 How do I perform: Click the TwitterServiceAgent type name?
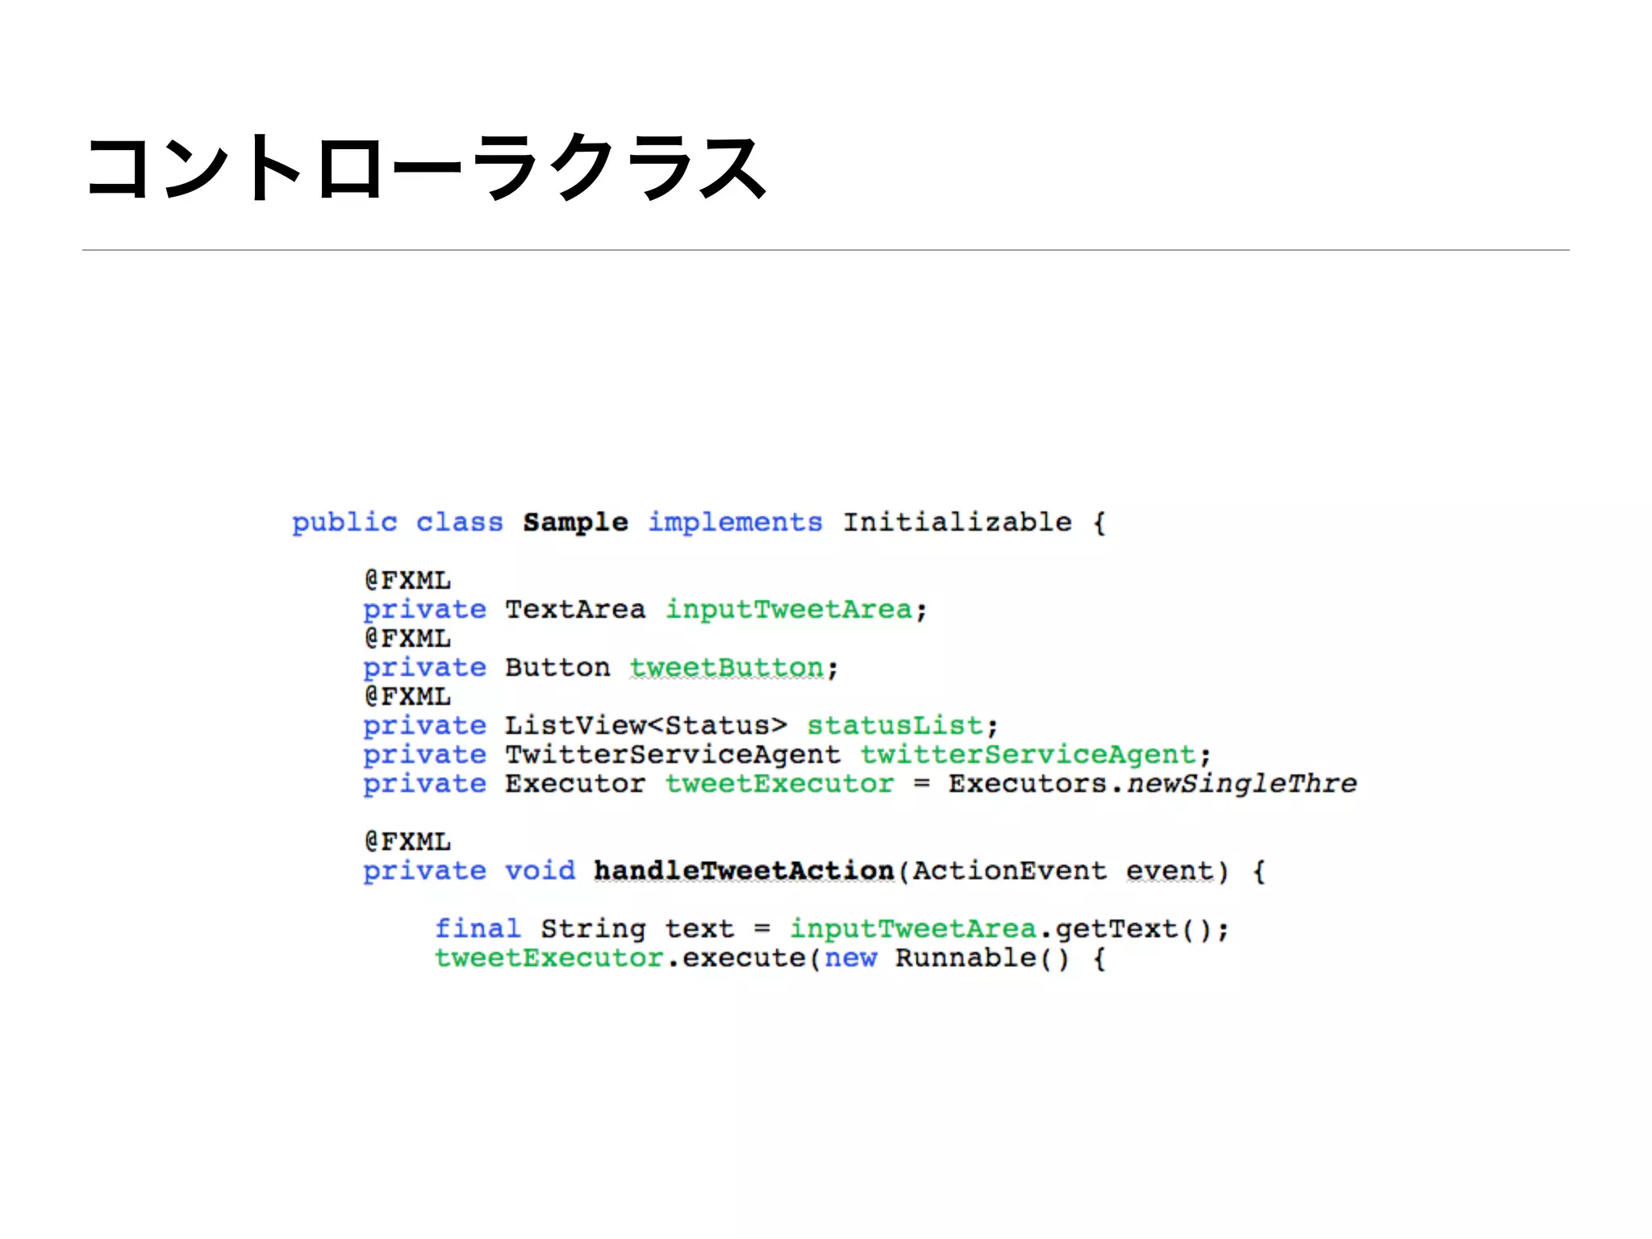click(673, 754)
